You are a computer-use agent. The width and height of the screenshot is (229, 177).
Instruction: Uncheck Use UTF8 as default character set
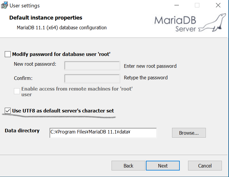coord(8,111)
